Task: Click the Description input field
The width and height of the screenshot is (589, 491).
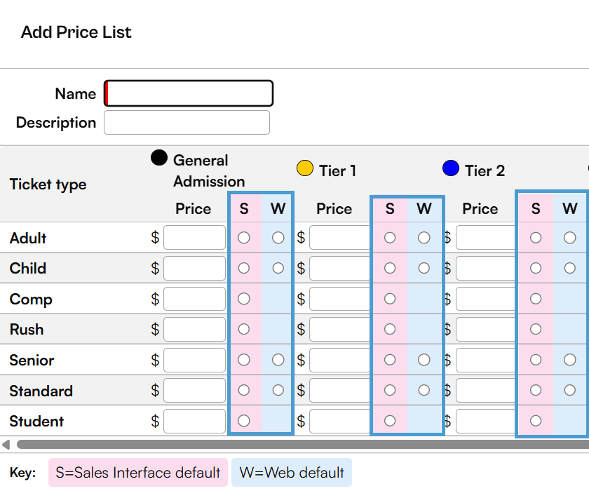Action: pos(187,123)
